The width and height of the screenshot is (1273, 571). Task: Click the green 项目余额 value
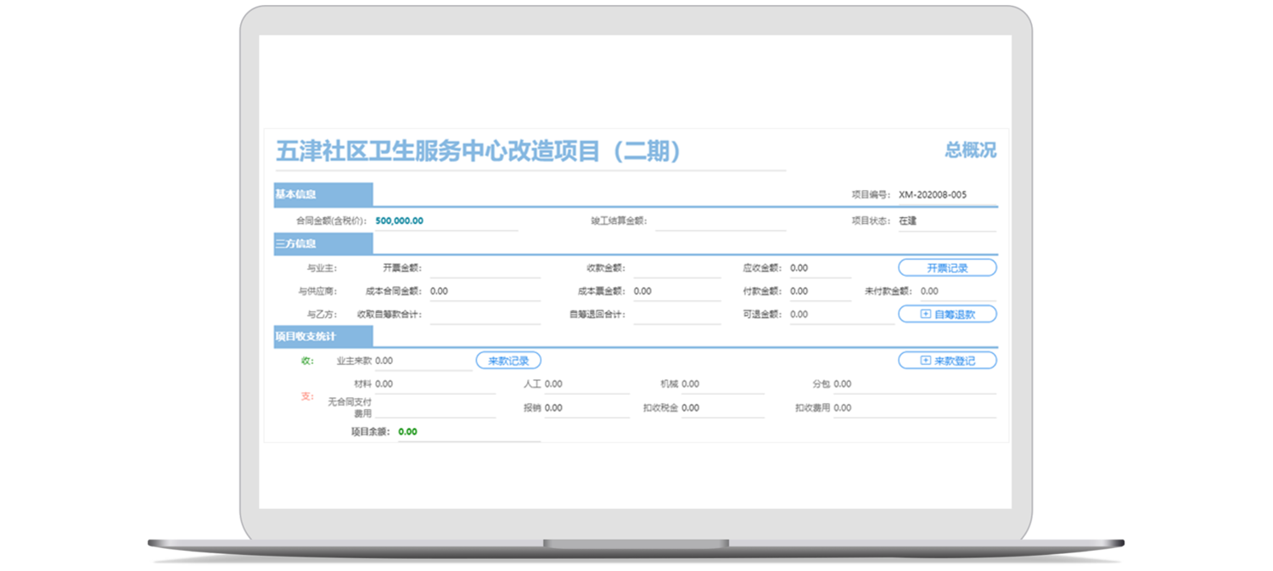(x=408, y=431)
